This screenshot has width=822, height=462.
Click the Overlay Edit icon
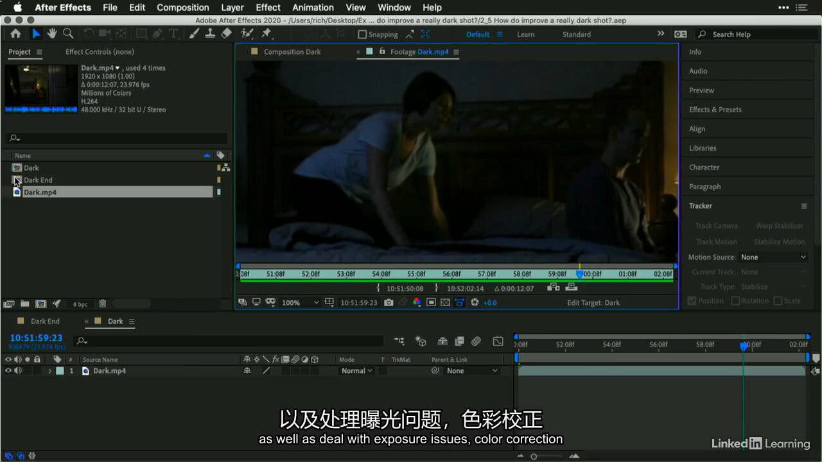coord(571,287)
